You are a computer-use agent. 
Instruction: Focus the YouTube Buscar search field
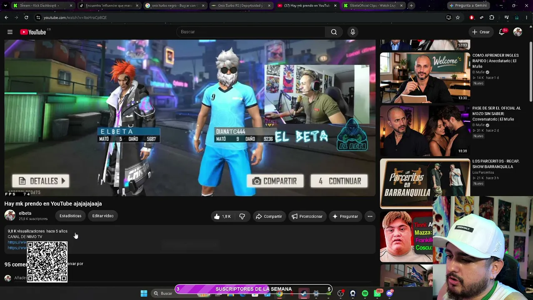point(251,32)
